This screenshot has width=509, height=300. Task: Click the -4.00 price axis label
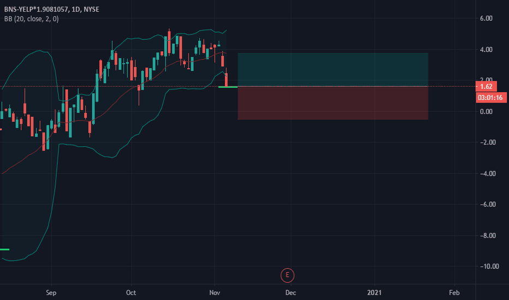pyautogui.click(x=488, y=173)
